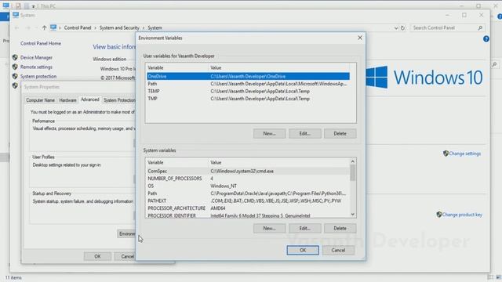Screen dimensions: 502x282
Task: Click Delete under user variables
Action: click(340, 133)
